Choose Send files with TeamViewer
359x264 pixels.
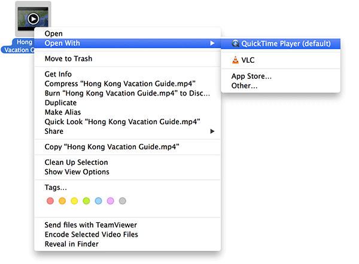[127, 225]
